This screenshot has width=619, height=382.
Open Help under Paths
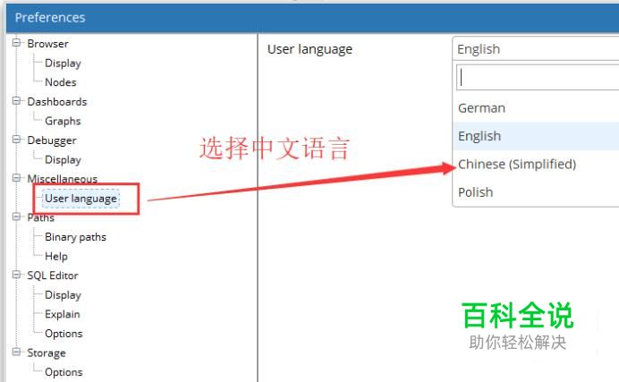click(56, 256)
